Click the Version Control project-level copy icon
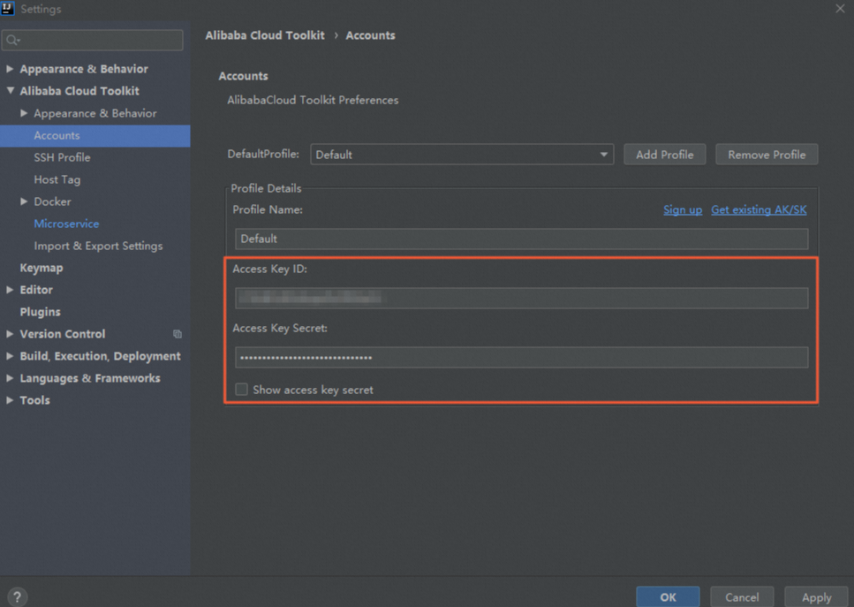Image resolution: width=854 pixels, height=607 pixels. pos(177,334)
